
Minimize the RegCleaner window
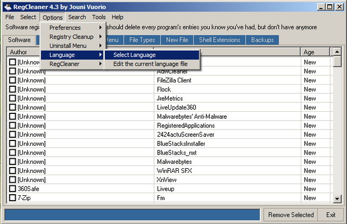pos(320,7)
